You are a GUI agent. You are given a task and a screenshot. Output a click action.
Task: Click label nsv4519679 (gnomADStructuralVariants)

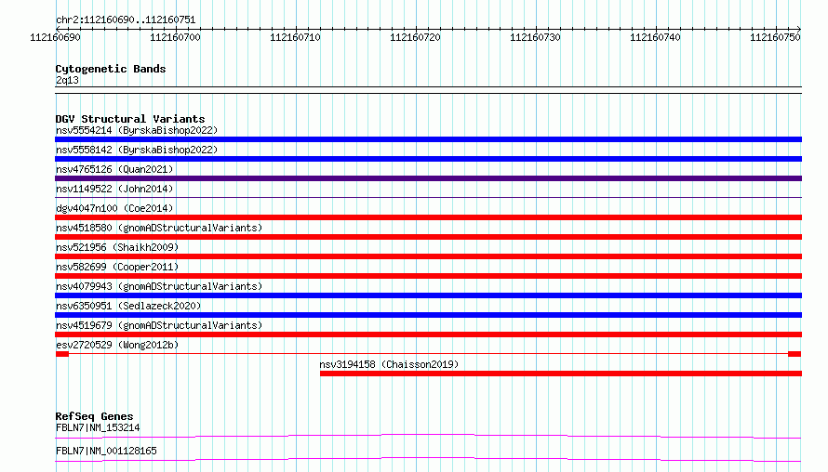point(159,325)
